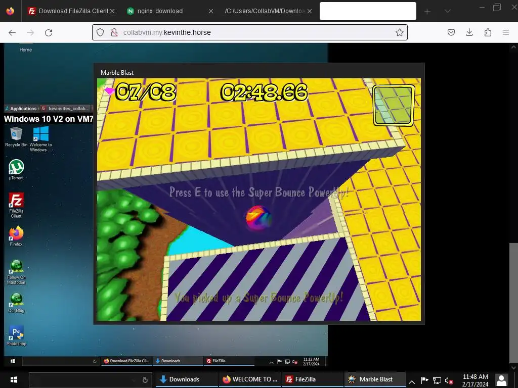The image size is (518, 388).
Task: Open a new tab with plus button
Action: pyautogui.click(x=427, y=12)
